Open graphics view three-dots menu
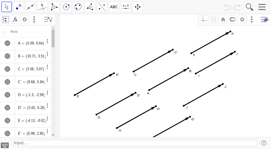Image resolution: width=271 pixels, height=149 pixels. 252,19
